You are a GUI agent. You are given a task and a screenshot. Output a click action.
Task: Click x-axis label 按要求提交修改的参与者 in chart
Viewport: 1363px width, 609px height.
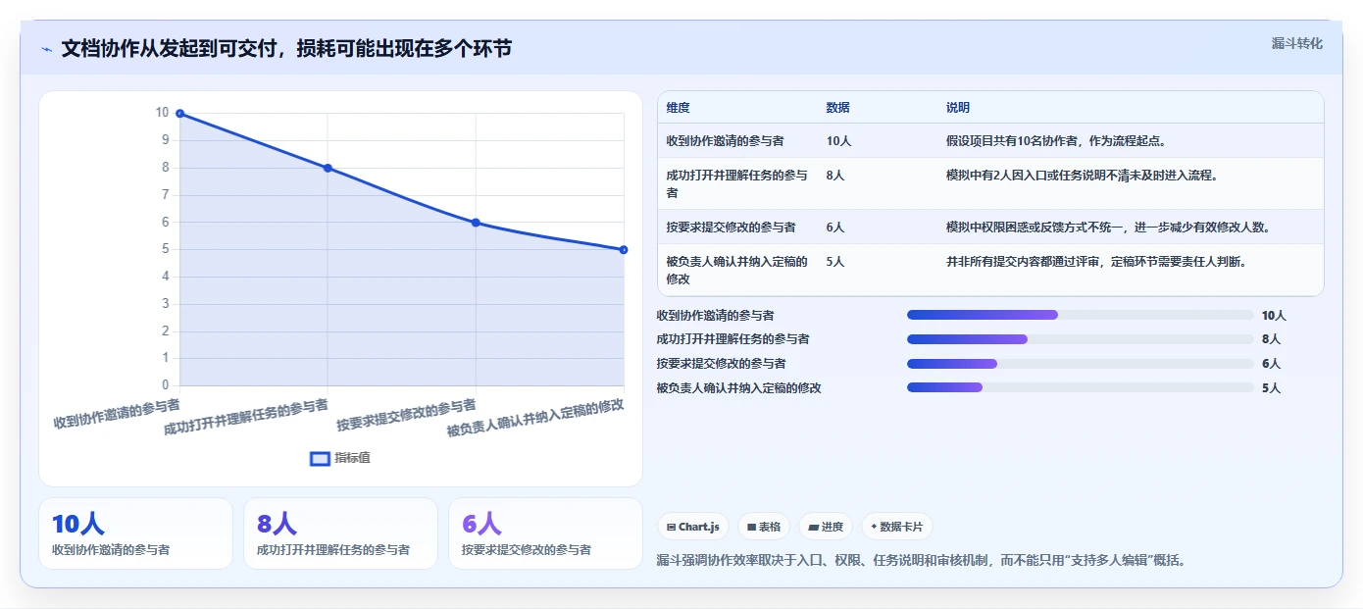pos(406,415)
